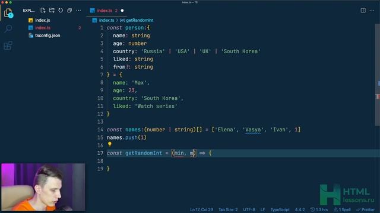This screenshot has height=213, width=380.
Task: Click the 1.3 hrs time tracker
Action: 319,209
